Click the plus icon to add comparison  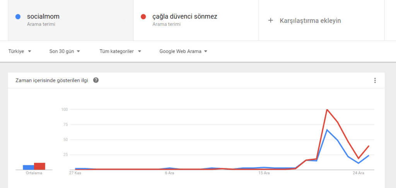coord(271,20)
